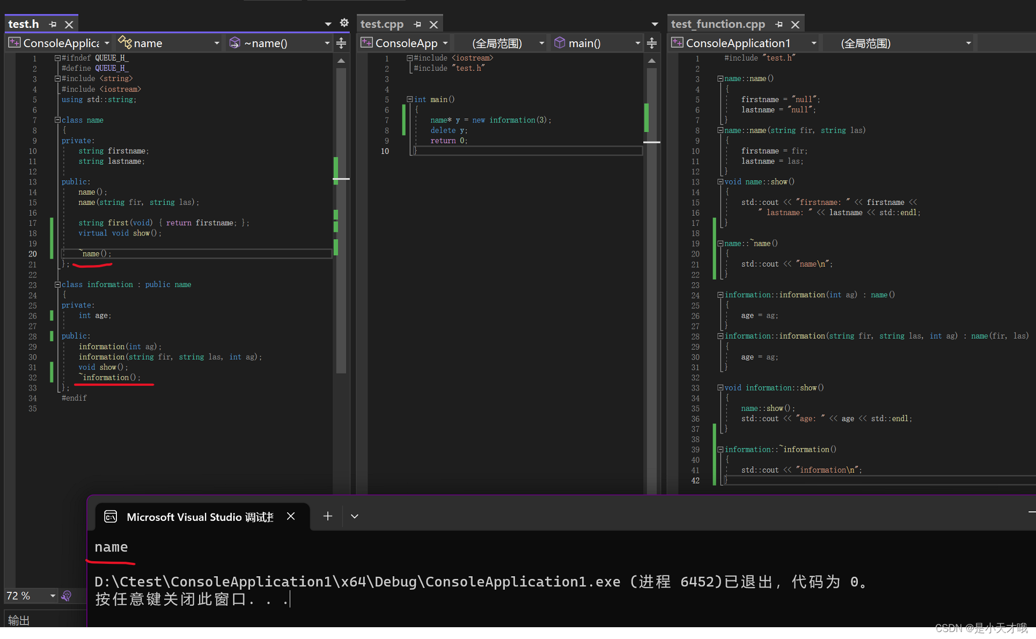
Task: Open the 输出 output panel tab
Action: click(19, 620)
